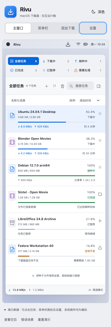111x327 pixels.
Task: Open the 排序 添加时间 dropdown
Action: (85, 100)
